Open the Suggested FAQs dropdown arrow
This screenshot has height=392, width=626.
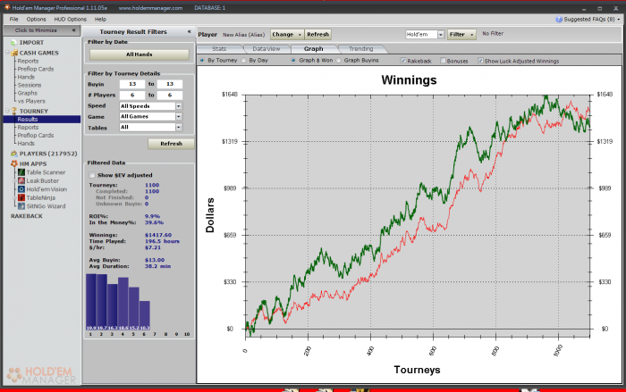(619, 19)
